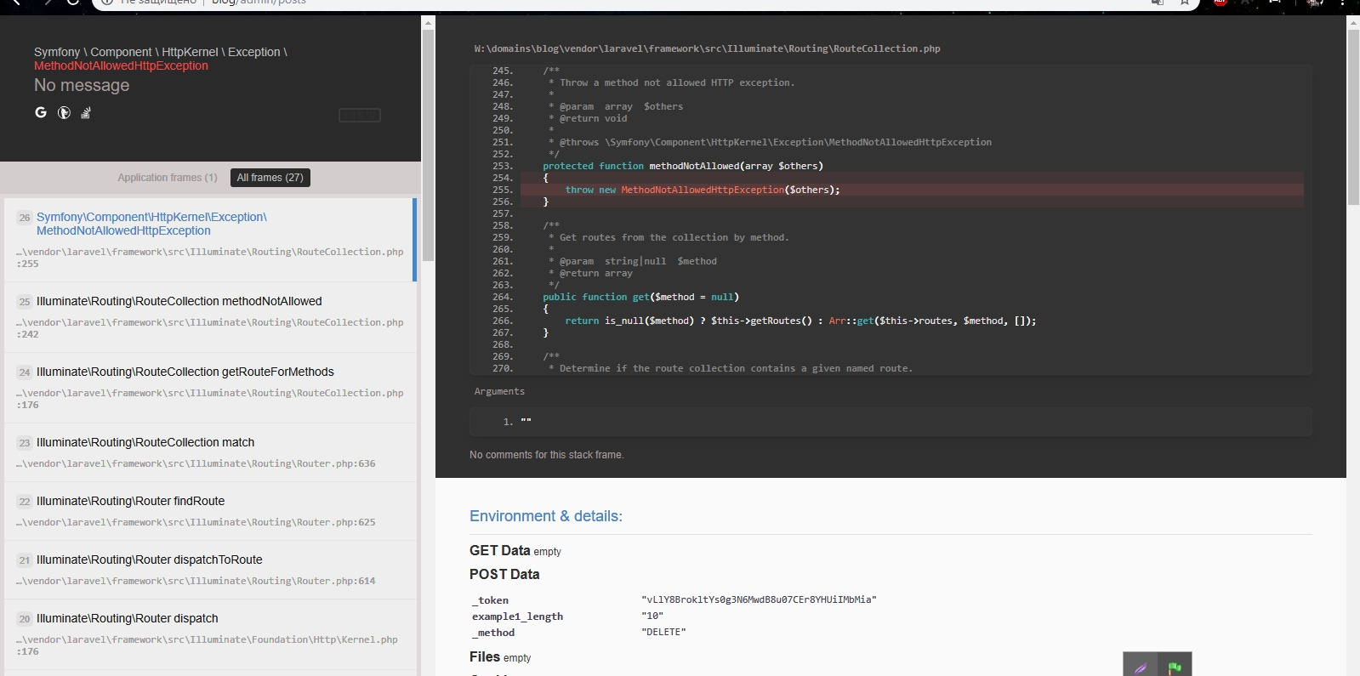Click 'No comments for this stack frame'
This screenshot has width=1360, height=676.
click(546, 455)
